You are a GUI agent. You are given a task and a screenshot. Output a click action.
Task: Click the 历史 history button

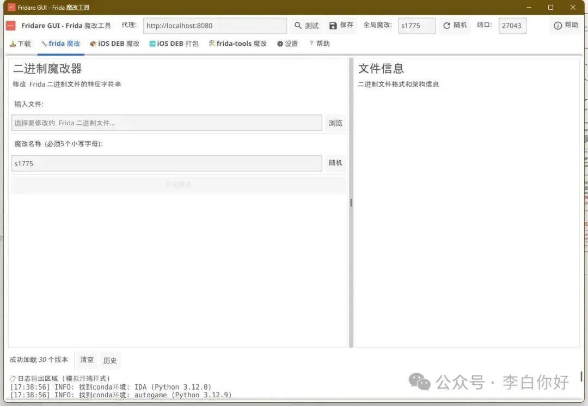pos(110,360)
